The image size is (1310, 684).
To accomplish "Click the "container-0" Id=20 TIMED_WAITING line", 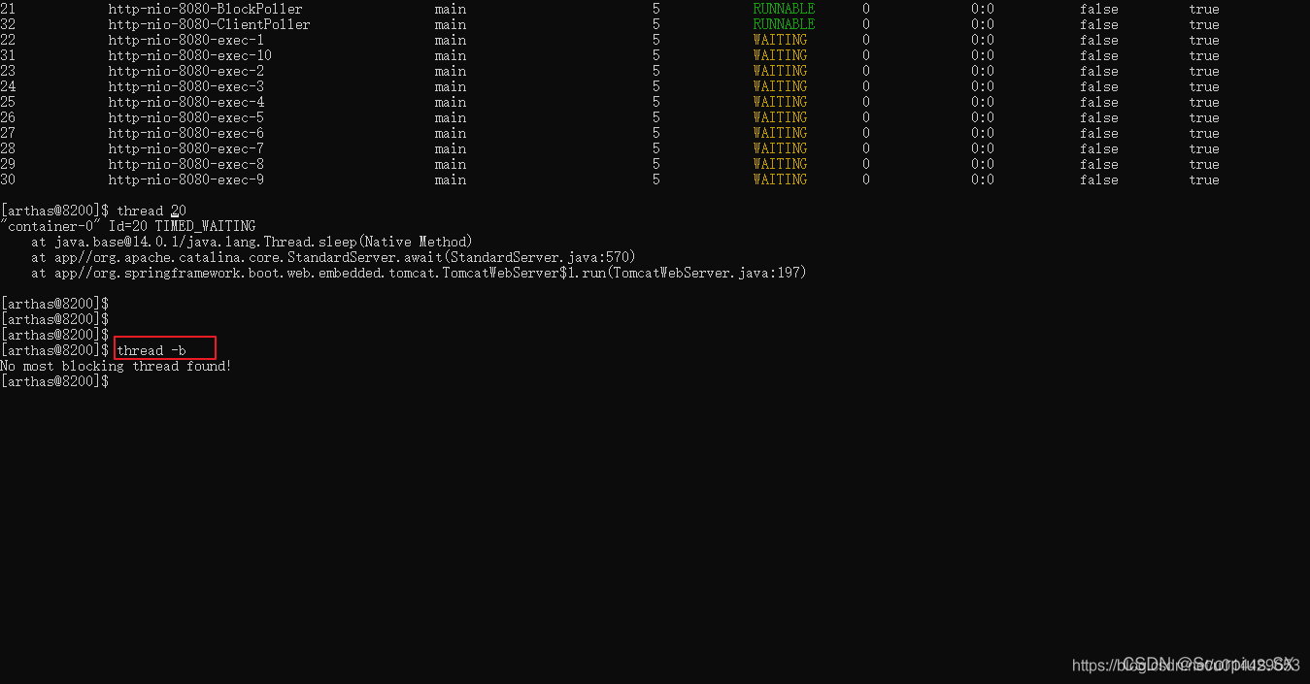I will pos(128,226).
